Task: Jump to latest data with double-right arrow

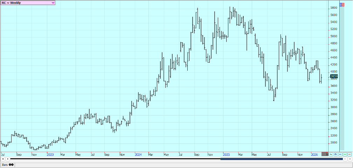Action: 350,159
